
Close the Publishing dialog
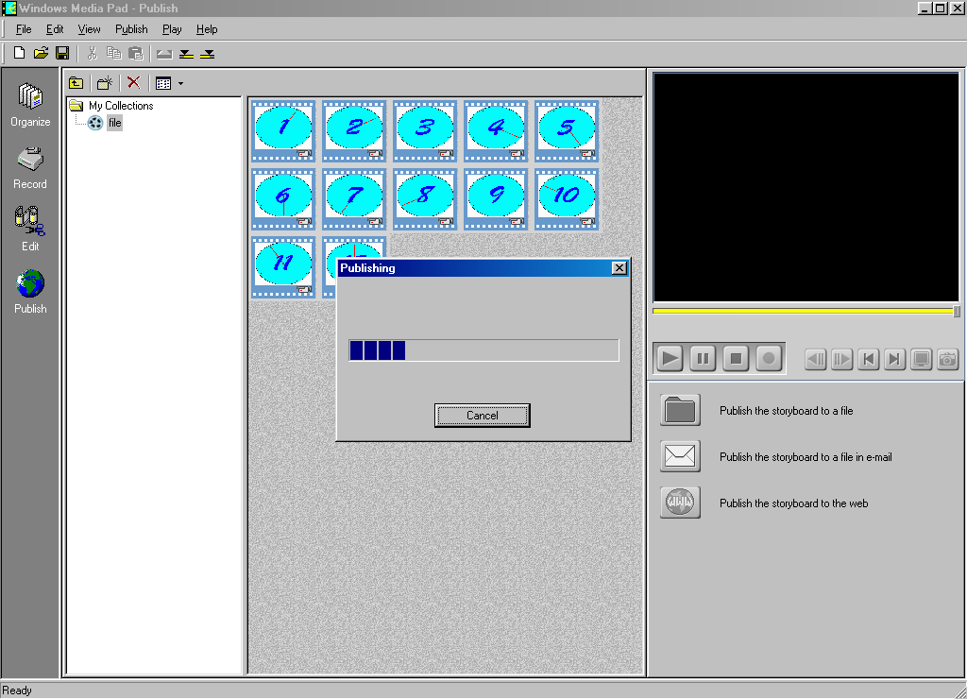tap(619, 268)
